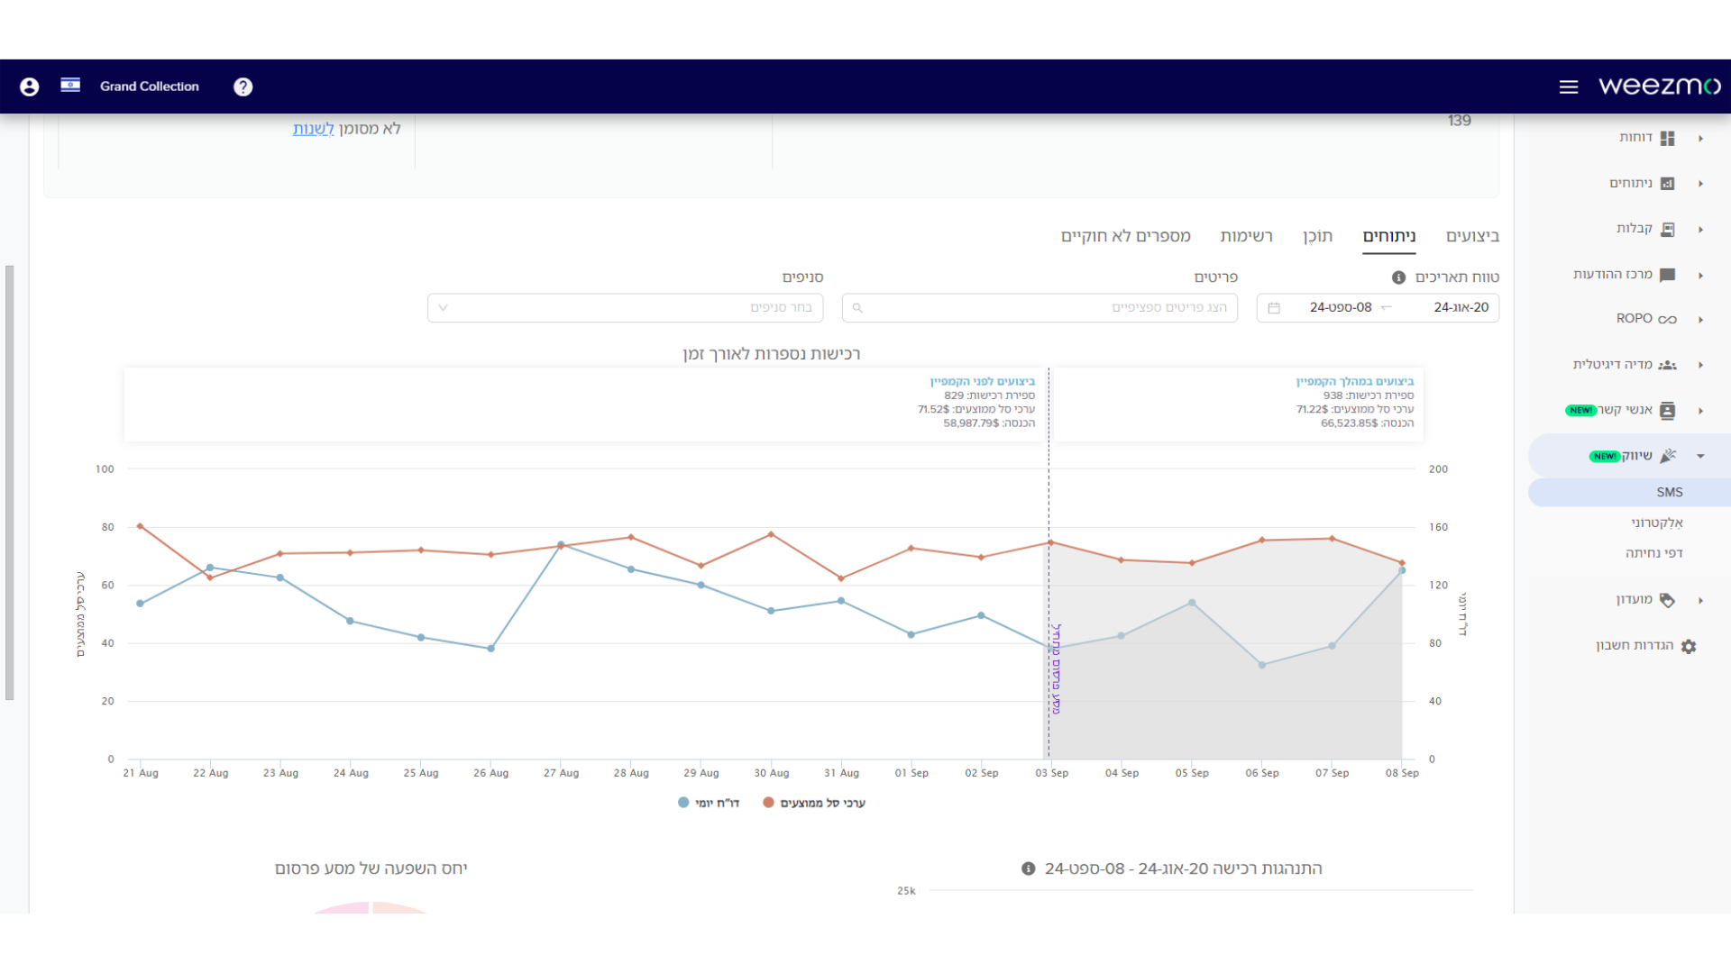Open the רשימות tab
This screenshot has width=1731, height=973.
[x=1246, y=236]
